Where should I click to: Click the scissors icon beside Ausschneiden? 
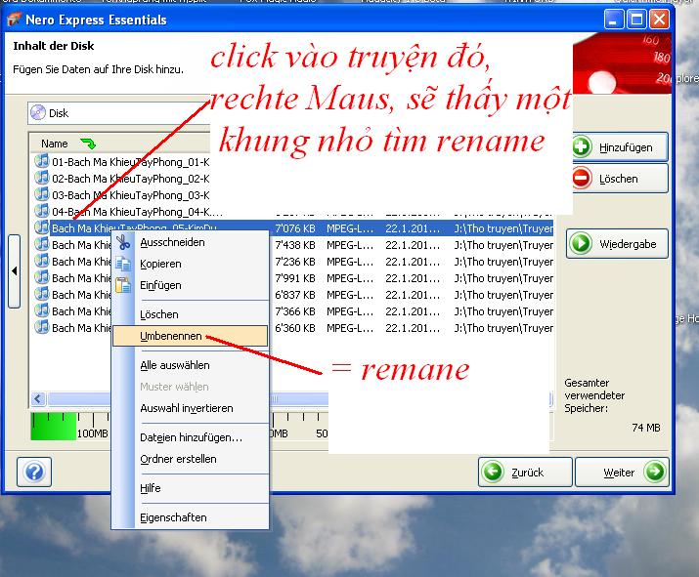123,242
